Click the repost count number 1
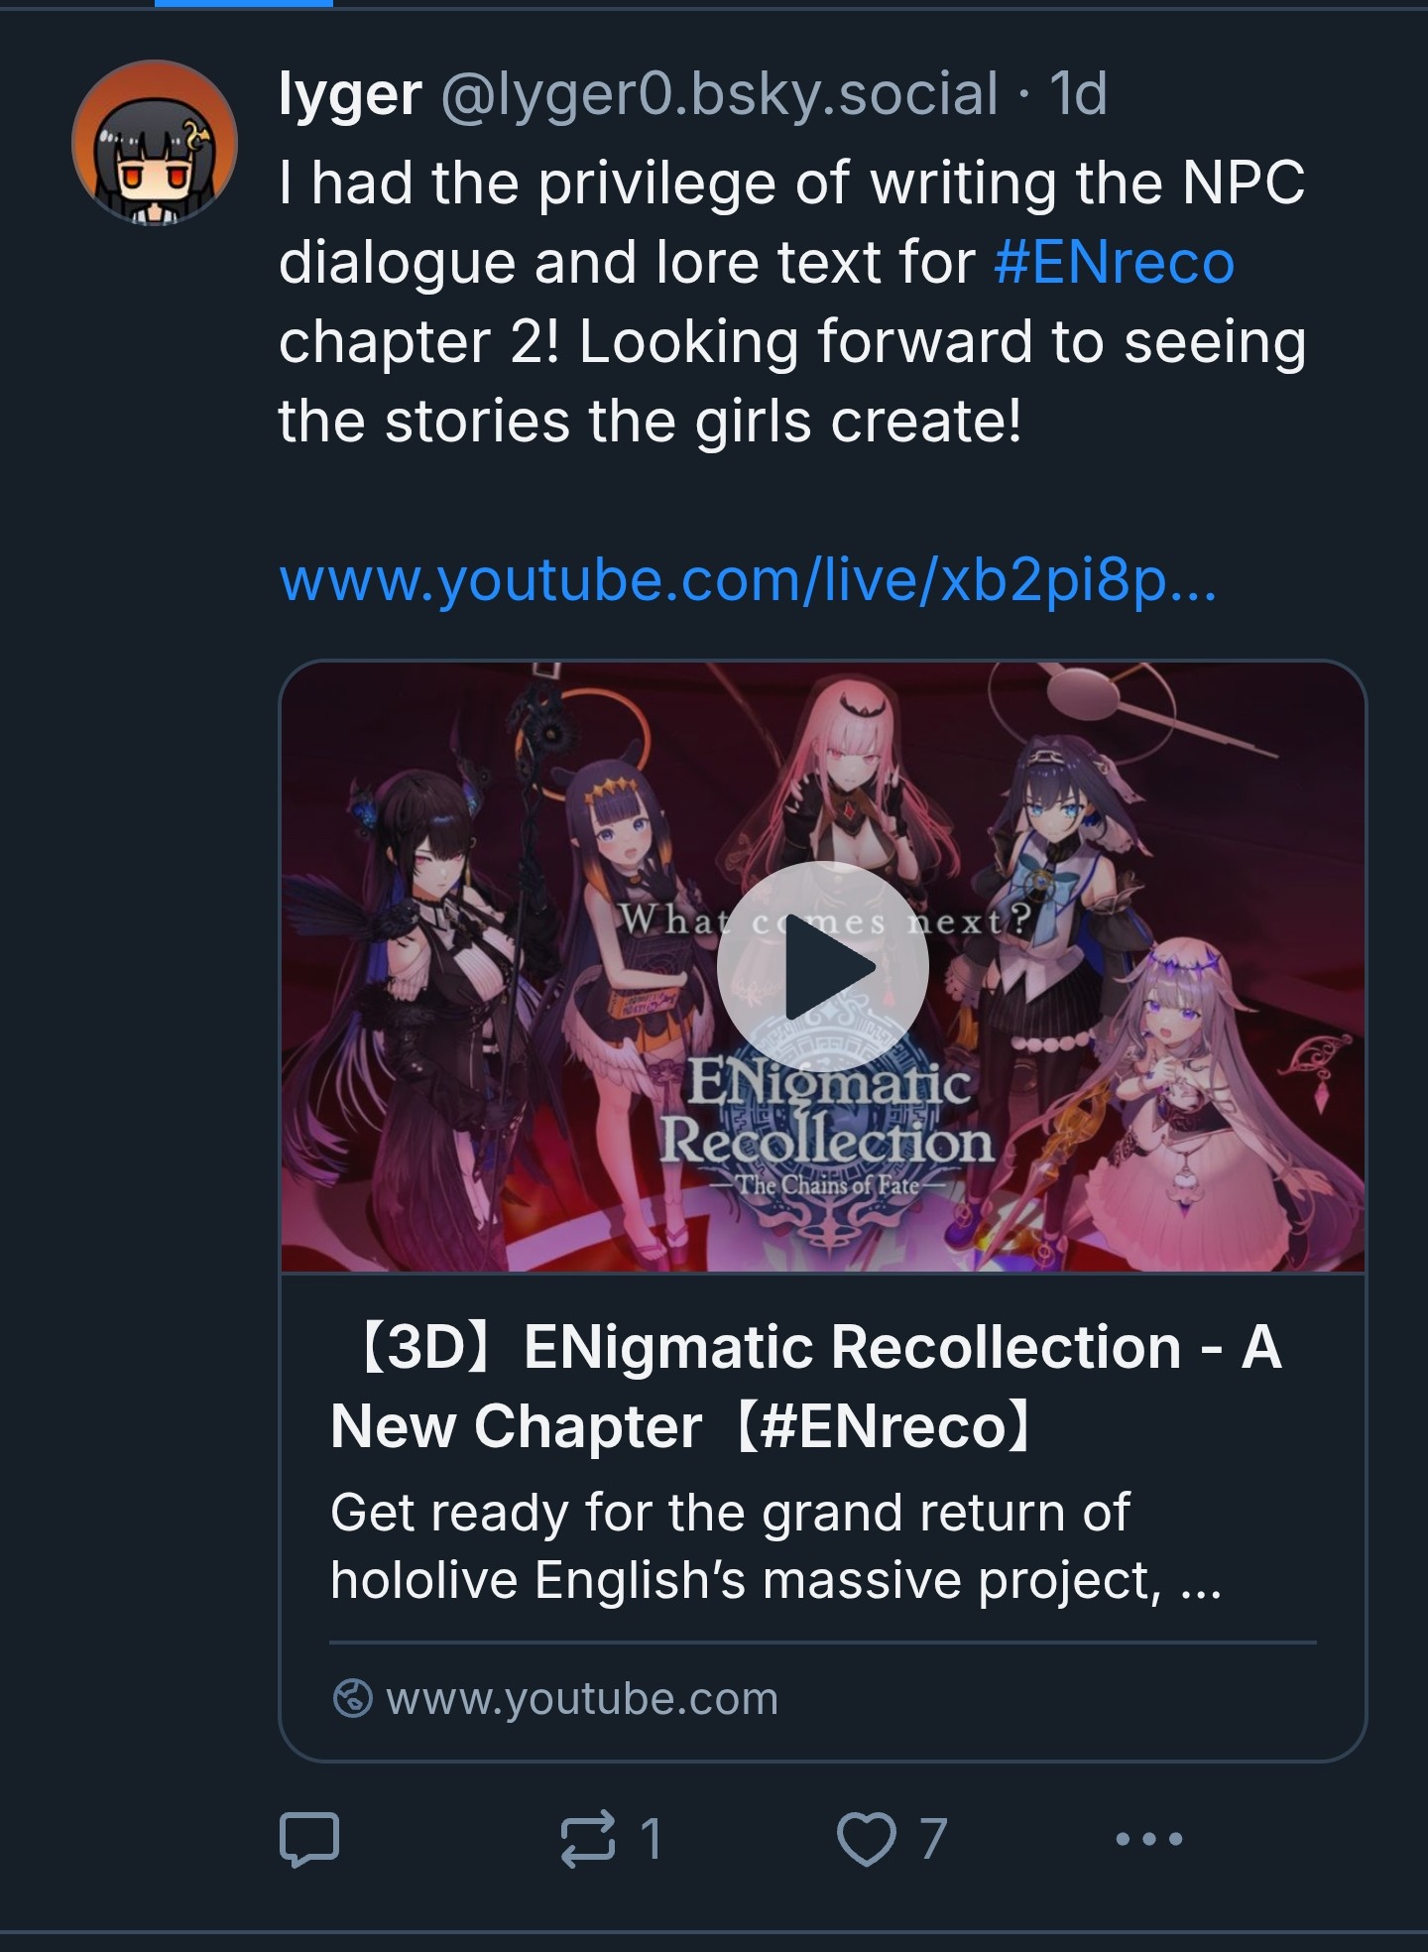Image resolution: width=1428 pixels, height=1952 pixels. [x=651, y=1839]
